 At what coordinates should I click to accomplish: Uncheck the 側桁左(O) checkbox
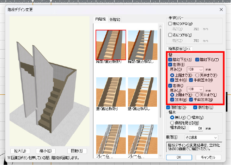pos(168,107)
